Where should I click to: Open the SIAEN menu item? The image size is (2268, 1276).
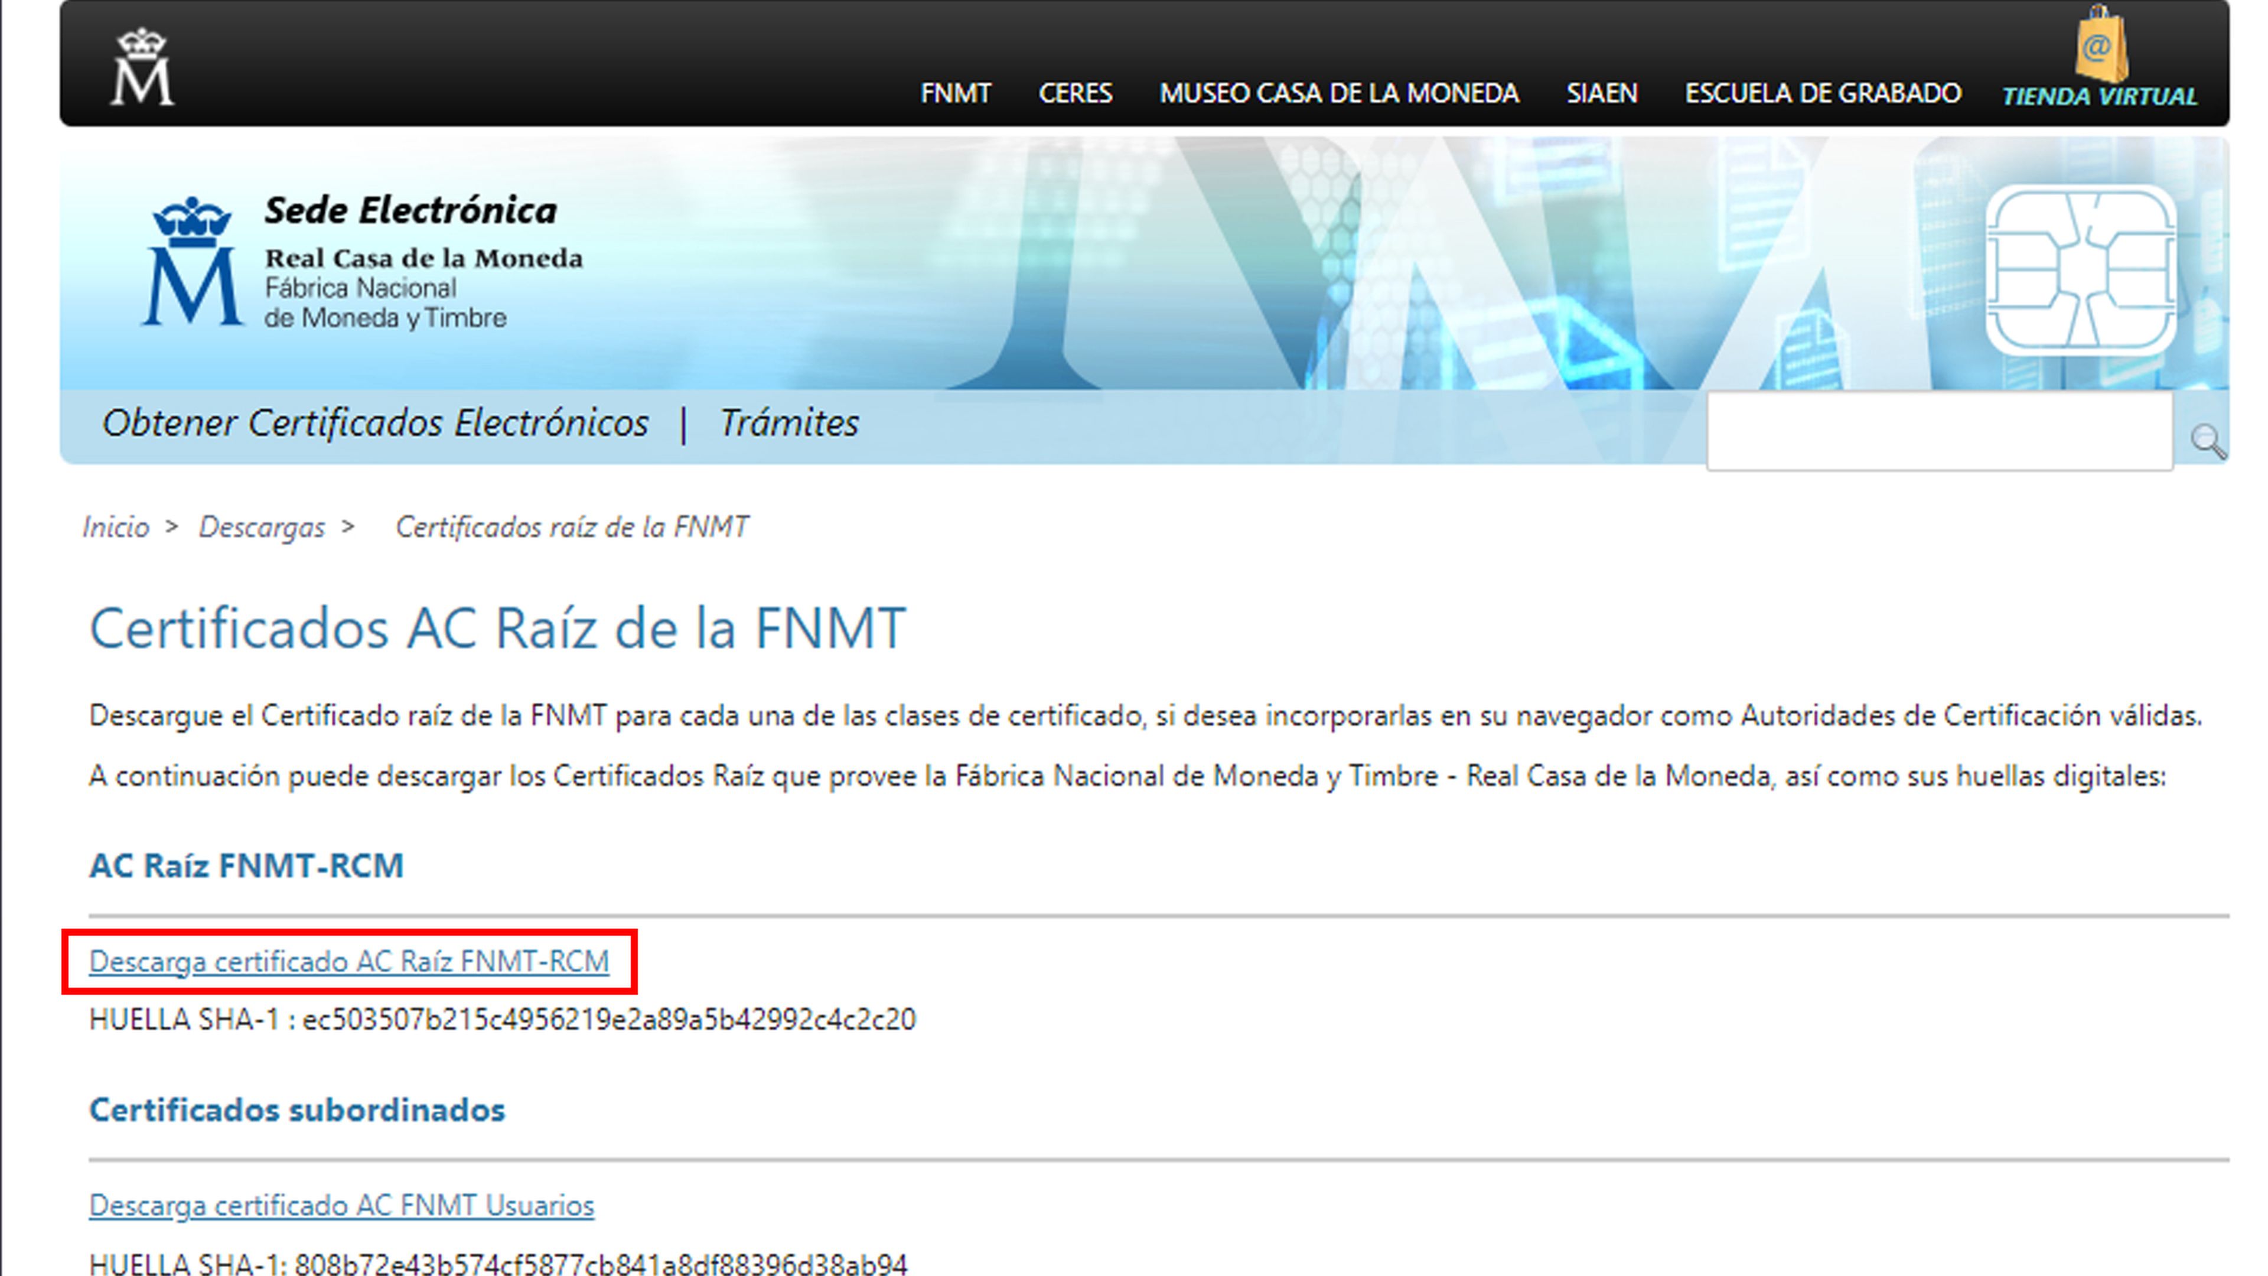(x=1602, y=93)
